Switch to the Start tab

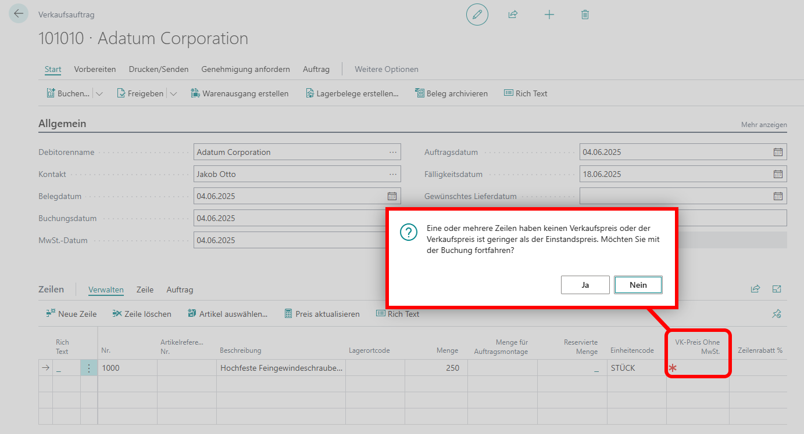tap(53, 69)
